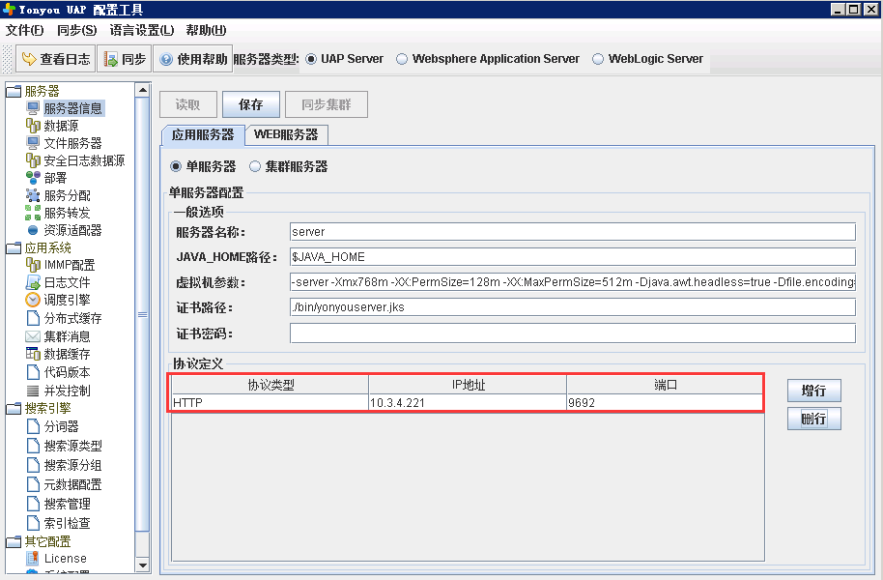
Task: Open the 日志文件 node icon
Action: 33,282
